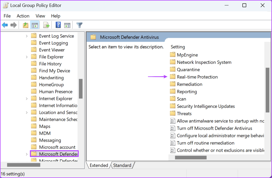Expand the highlighted Microsoft Defender tree node
Screen dimensions: 272x178
27,154
